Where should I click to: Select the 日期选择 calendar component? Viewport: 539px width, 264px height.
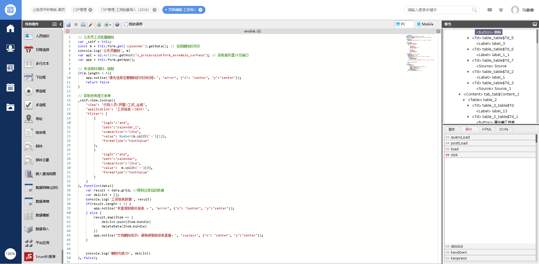pos(42,50)
